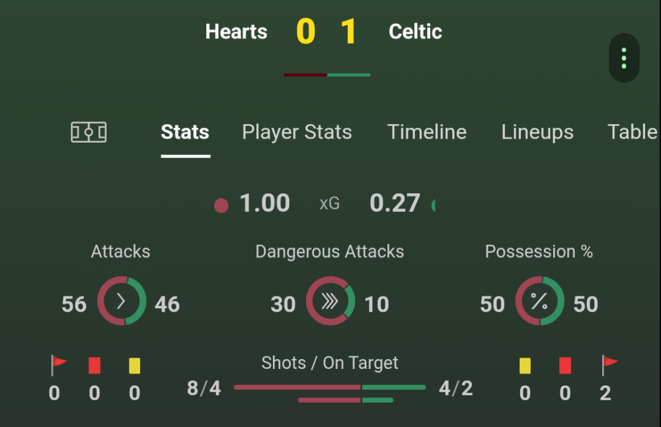Open the pitch formation view icon
The image size is (661, 427).
[89, 131]
